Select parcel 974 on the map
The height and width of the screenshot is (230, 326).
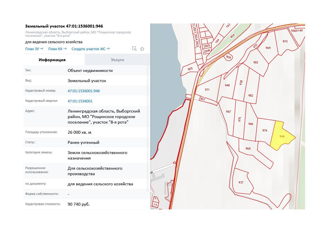[264, 130]
